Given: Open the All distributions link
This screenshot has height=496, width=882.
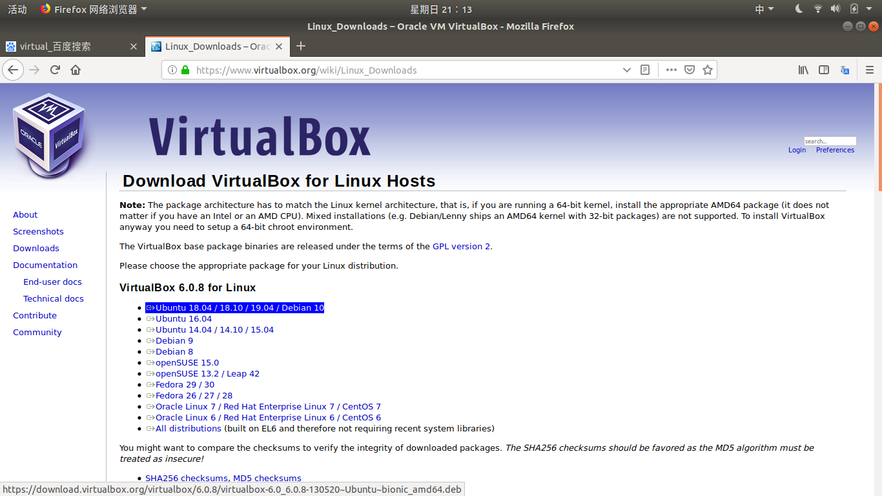Looking at the screenshot, I should pyautogui.click(x=184, y=429).
